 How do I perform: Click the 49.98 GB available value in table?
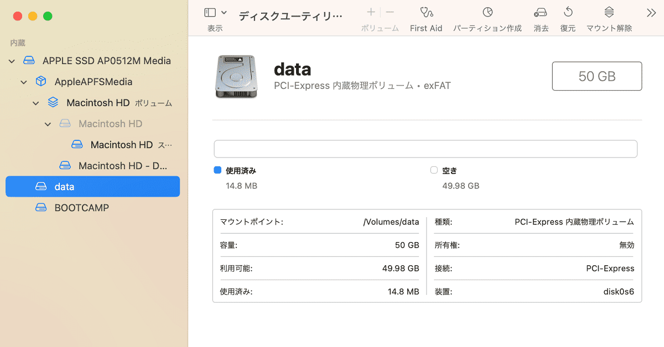[x=401, y=269]
